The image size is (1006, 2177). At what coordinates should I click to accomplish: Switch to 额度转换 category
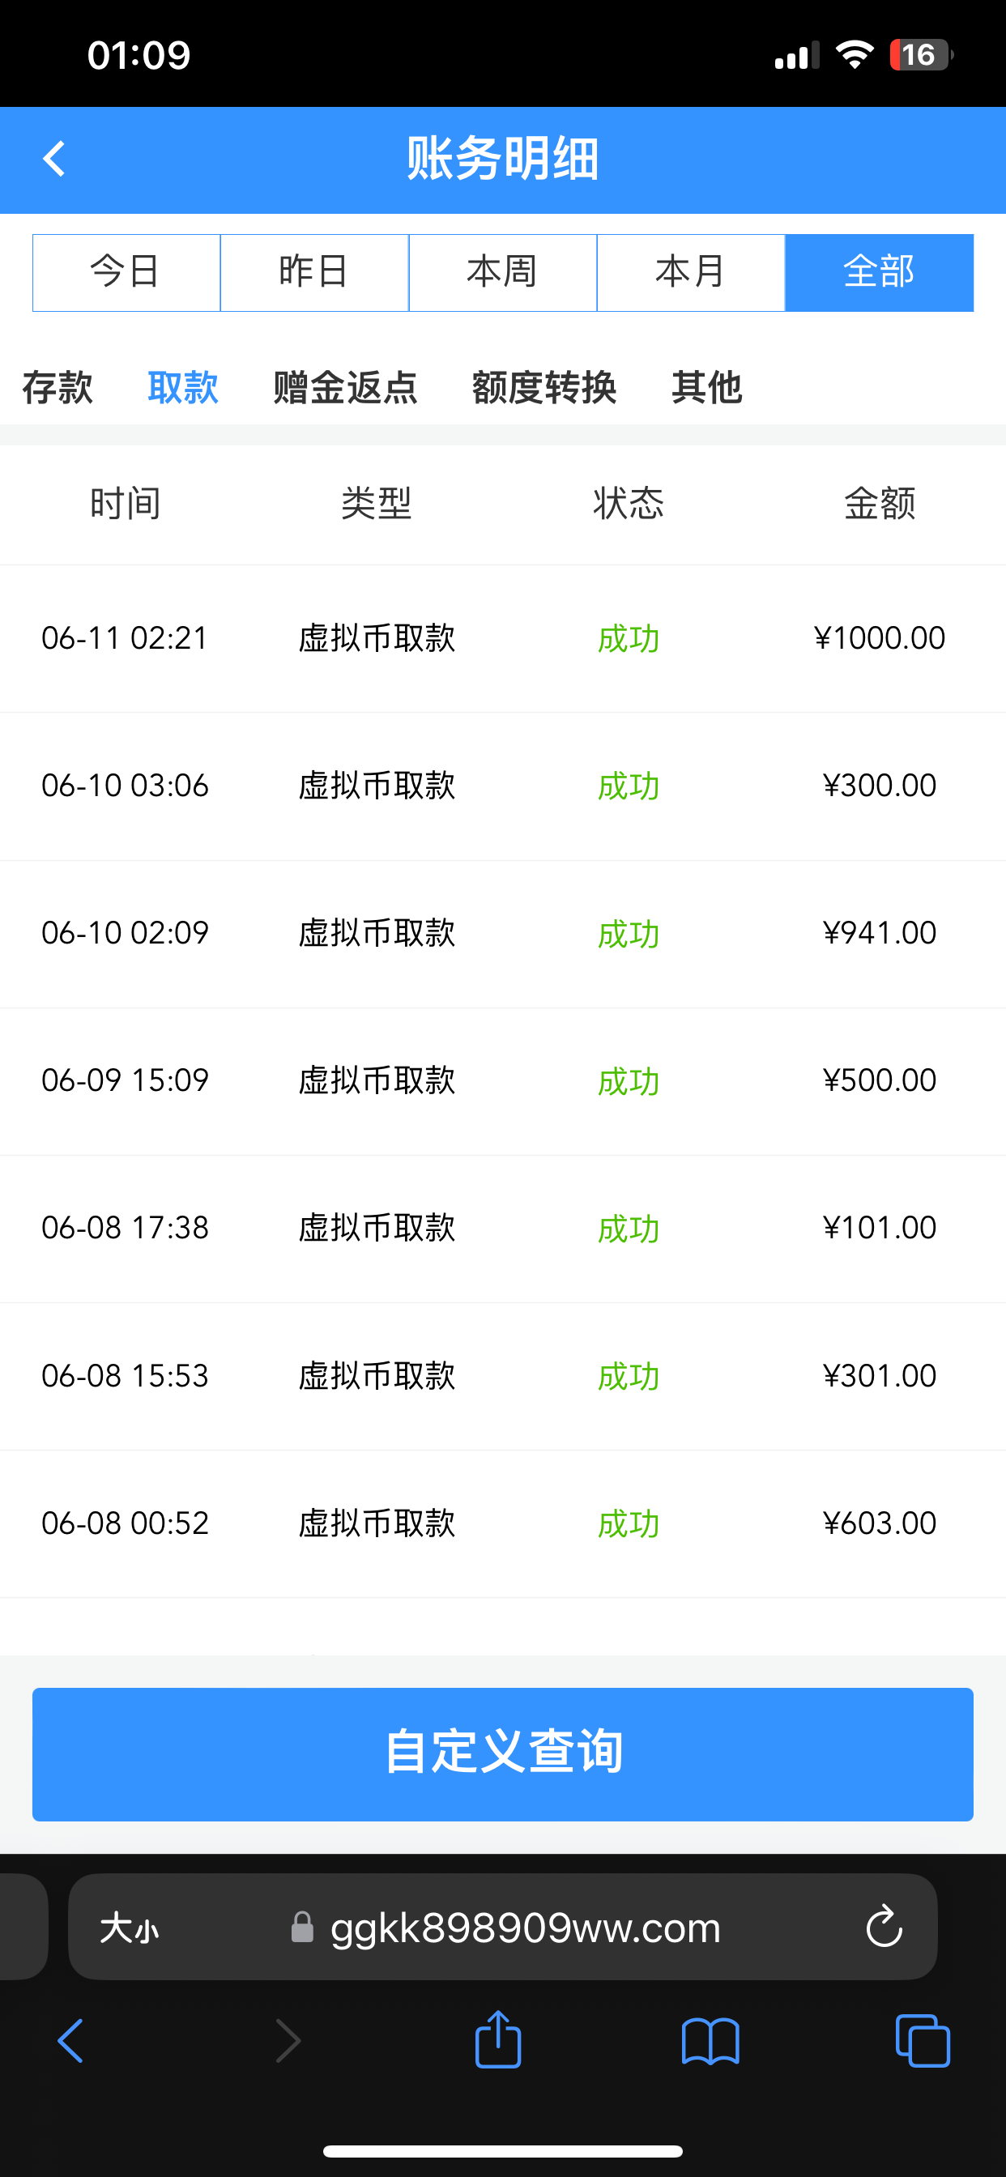(543, 388)
